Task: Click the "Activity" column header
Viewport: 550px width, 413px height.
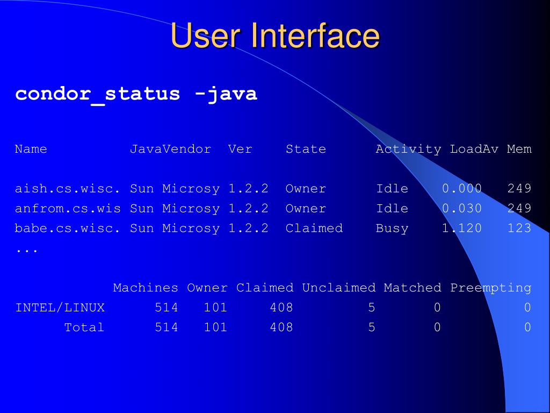Action: pyautogui.click(x=409, y=149)
